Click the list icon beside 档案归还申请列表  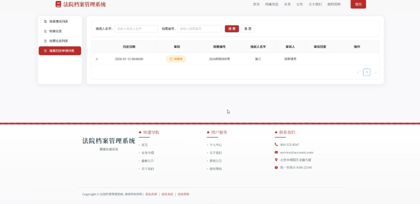tap(46, 51)
